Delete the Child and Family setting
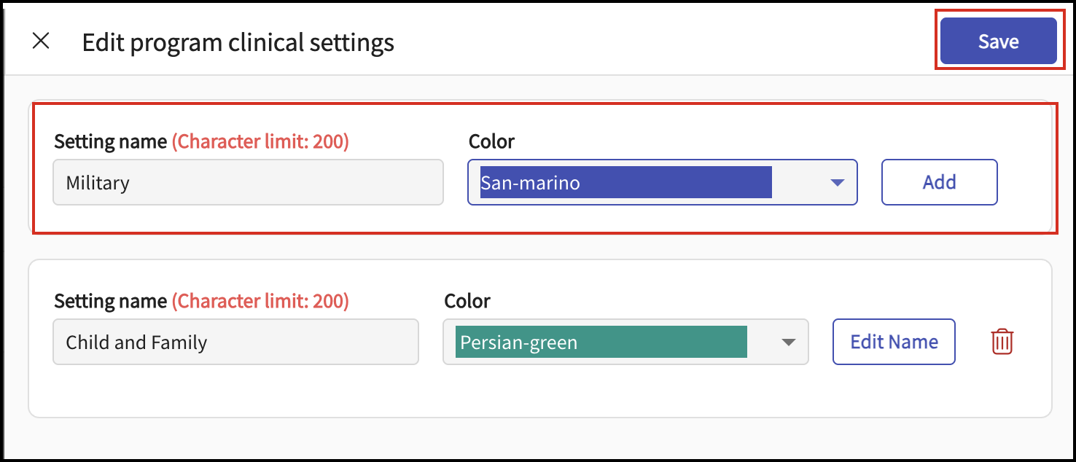The height and width of the screenshot is (462, 1076). coord(1002,341)
